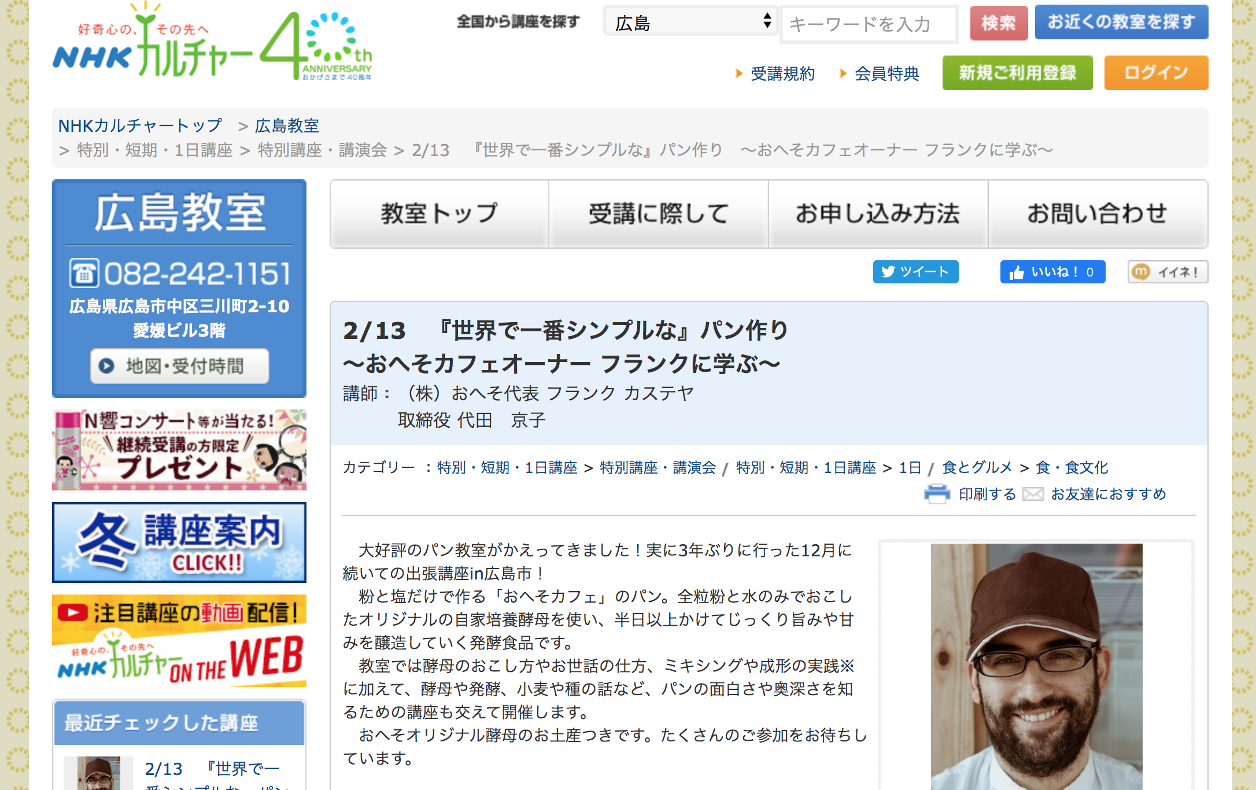
Task: Click the お友達におすすめ link
Action: pyautogui.click(x=1109, y=494)
